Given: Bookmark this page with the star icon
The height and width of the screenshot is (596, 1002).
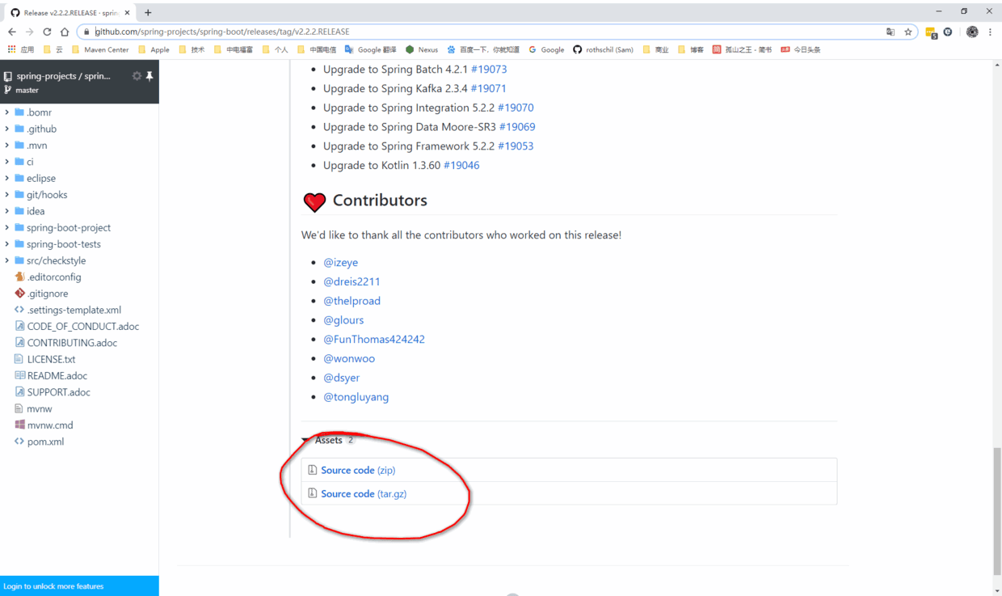Looking at the screenshot, I should 908,32.
